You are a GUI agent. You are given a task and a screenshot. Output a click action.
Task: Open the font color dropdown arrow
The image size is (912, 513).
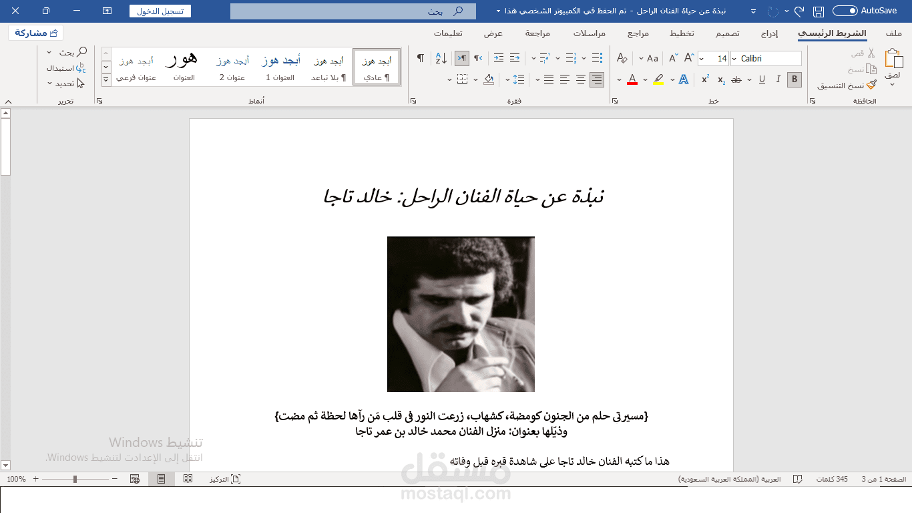[619, 79]
